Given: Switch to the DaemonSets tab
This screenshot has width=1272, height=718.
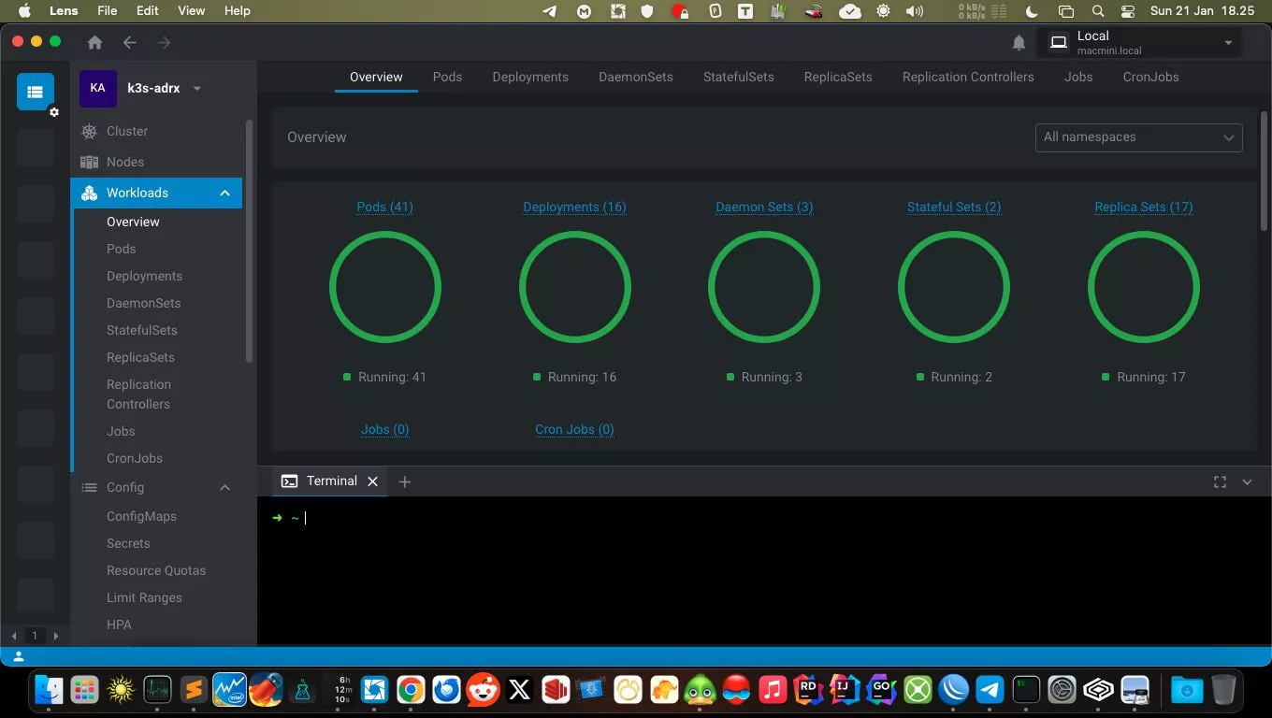Looking at the screenshot, I should 636,77.
